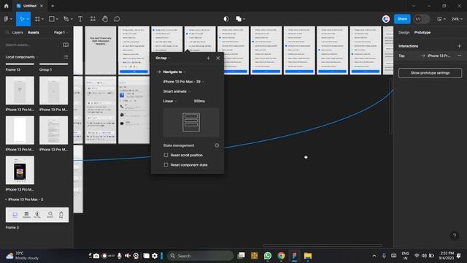Open the Smart animate dropdown
The height and width of the screenshot is (263, 467).
pyautogui.click(x=177, y=91)
